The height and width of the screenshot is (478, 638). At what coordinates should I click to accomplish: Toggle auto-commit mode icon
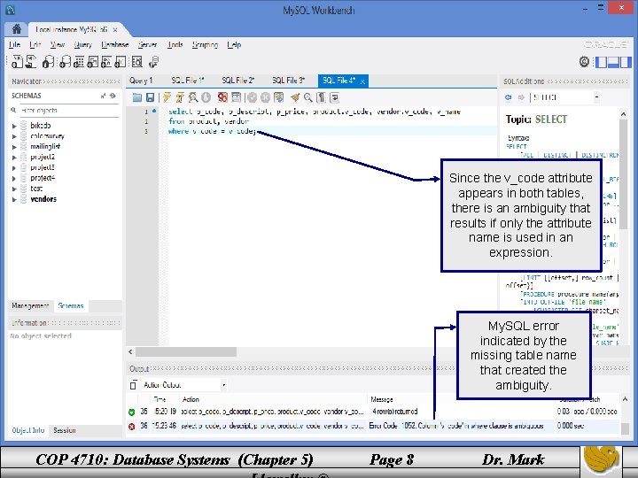pos(279,97)
